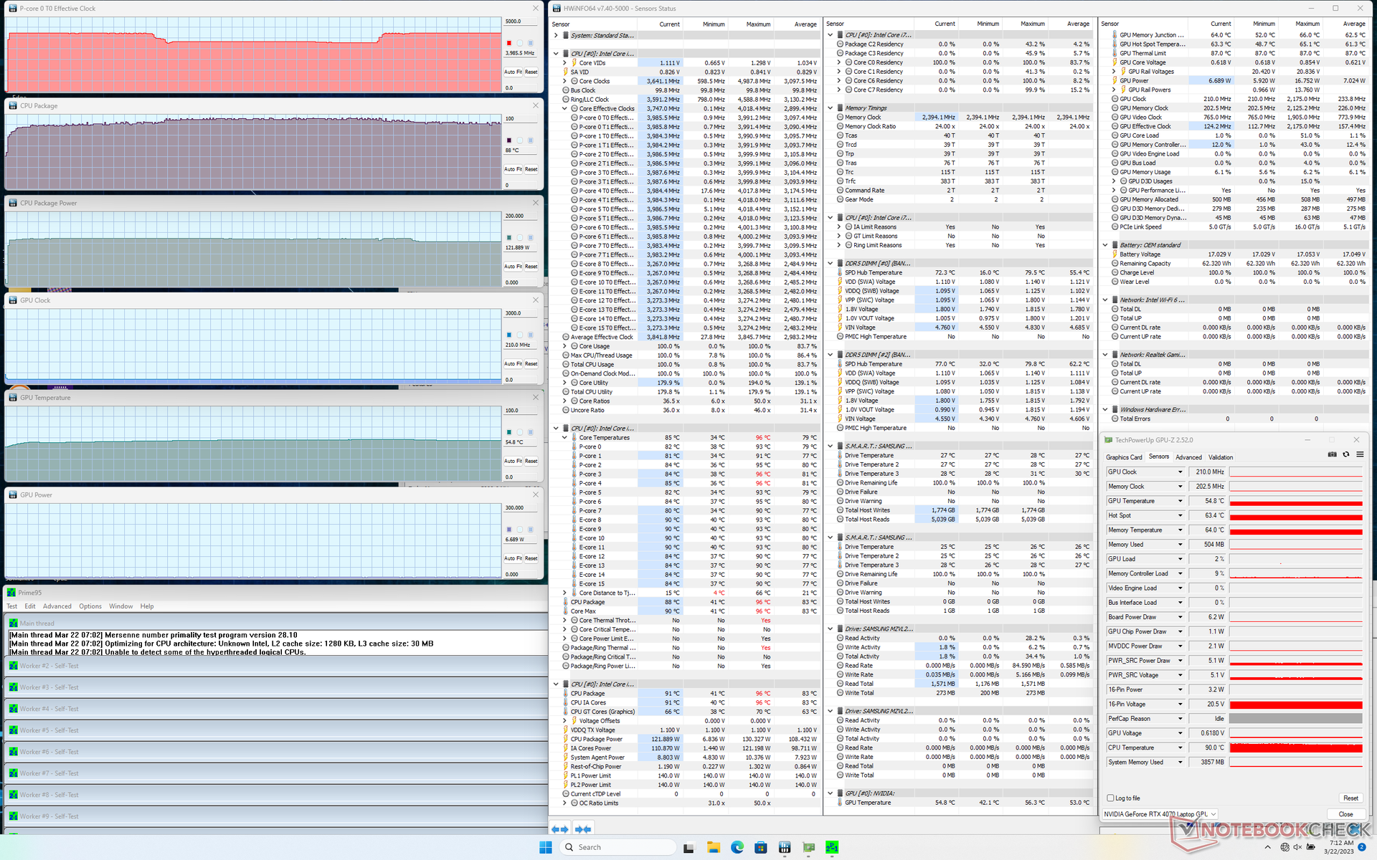Screen dimensions: 1377x860
Task: Click CPU Package graph window icon
Action: [13, 105]
